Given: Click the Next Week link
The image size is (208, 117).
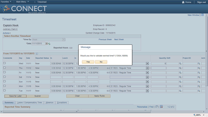Looking at the screenshot, I should tap(119, 40).
